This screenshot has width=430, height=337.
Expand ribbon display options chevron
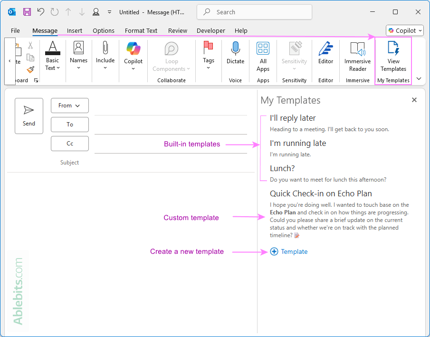coord(419,79)
